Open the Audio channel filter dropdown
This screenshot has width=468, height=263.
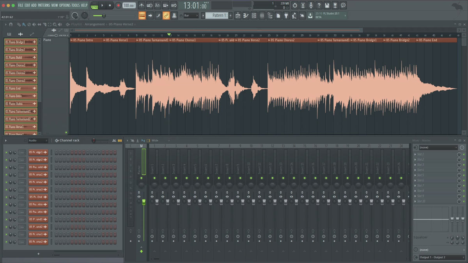(37, 140)
